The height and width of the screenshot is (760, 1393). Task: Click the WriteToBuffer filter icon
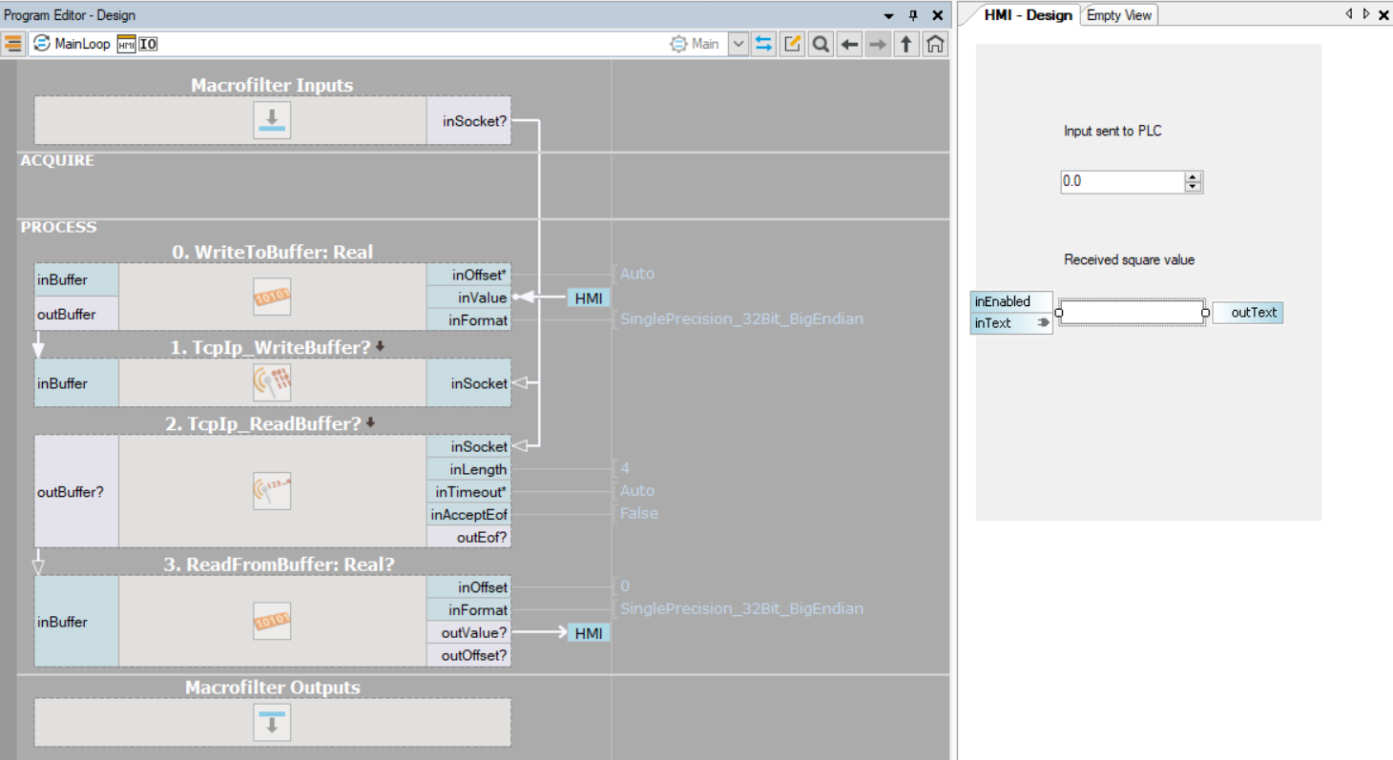272,298
